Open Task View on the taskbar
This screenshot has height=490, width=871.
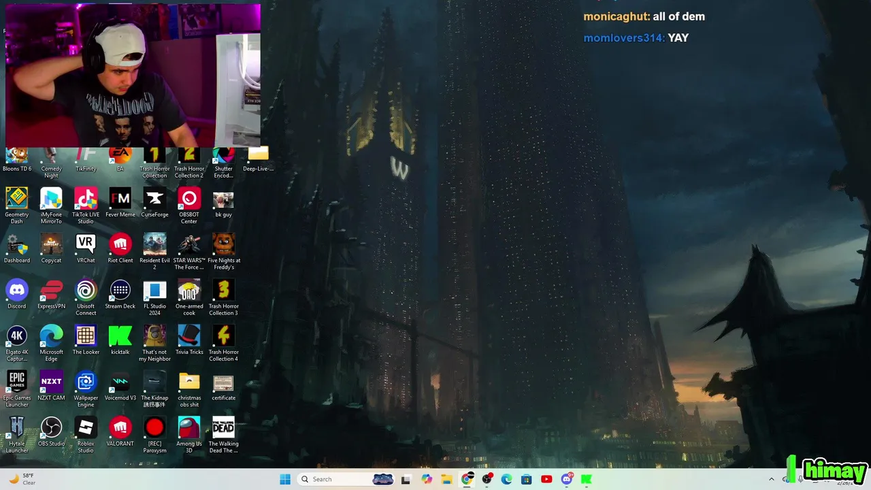point(406,479)
